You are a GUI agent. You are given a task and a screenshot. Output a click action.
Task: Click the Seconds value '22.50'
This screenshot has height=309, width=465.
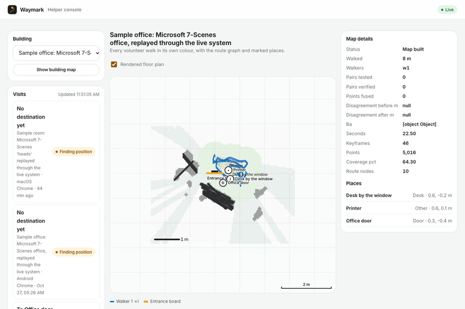point(409,133)
